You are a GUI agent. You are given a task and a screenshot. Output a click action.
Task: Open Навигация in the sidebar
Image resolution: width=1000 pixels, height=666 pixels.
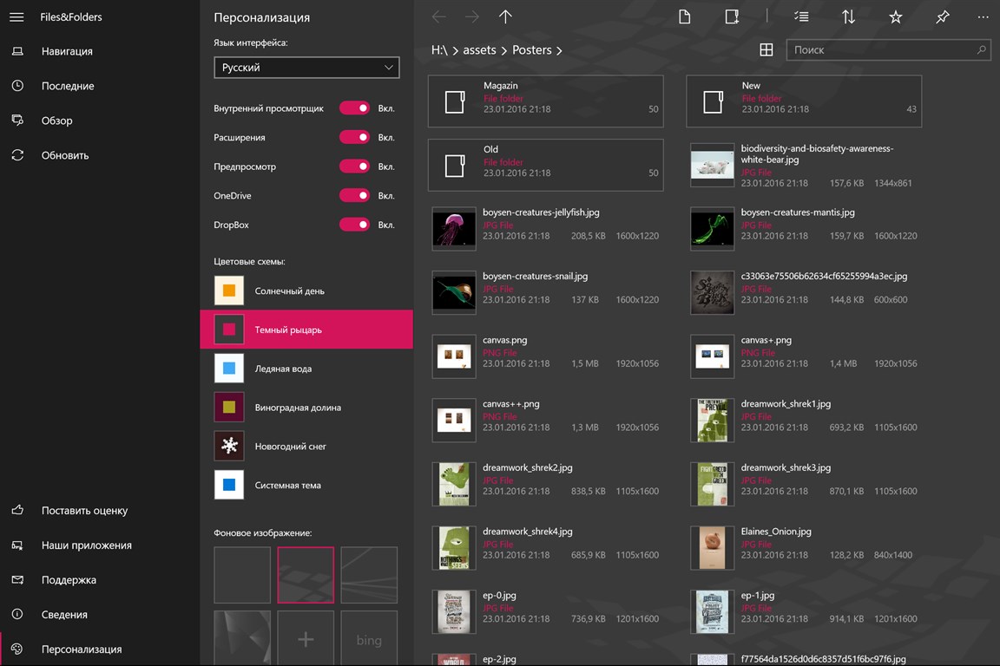pyautogui.click(x=67, y=51)
